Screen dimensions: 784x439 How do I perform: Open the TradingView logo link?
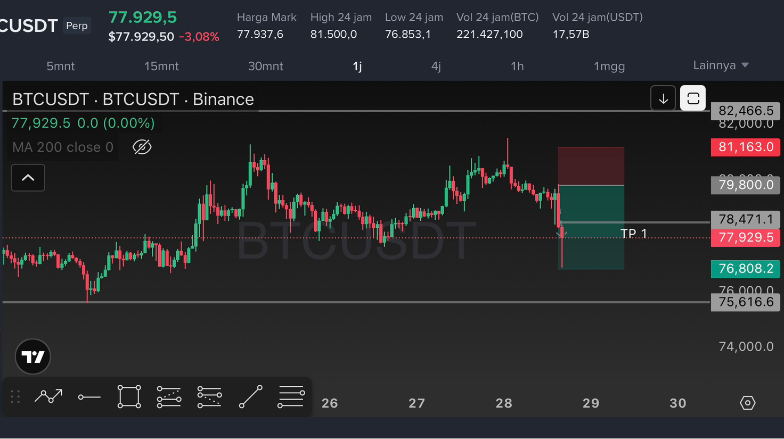[x=33, y=357]
